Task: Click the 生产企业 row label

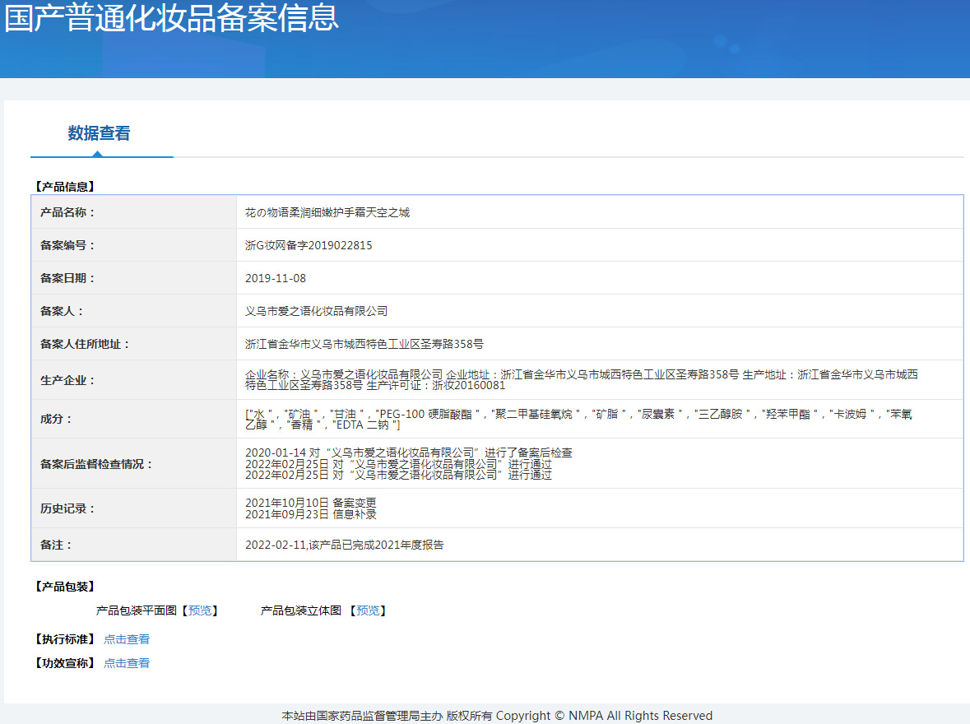Action: pos(67,380)
